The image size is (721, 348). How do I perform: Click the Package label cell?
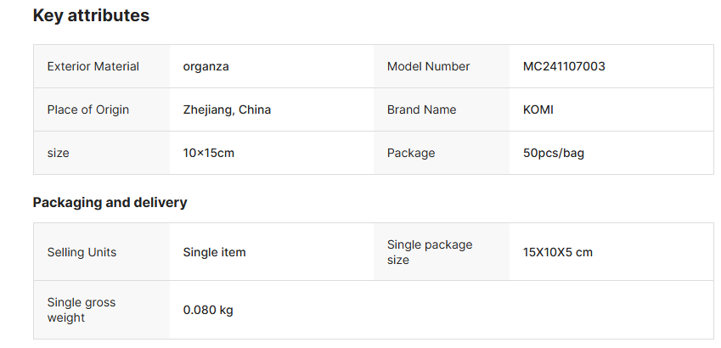point(411,153)
